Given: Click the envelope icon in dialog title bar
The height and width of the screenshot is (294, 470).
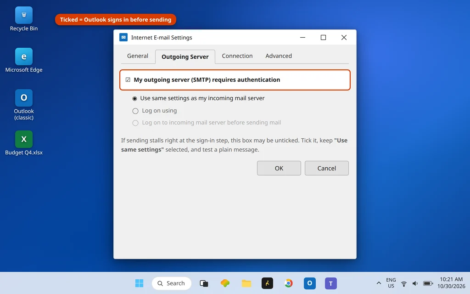Looking at the screenshot, I should [123, 37].
